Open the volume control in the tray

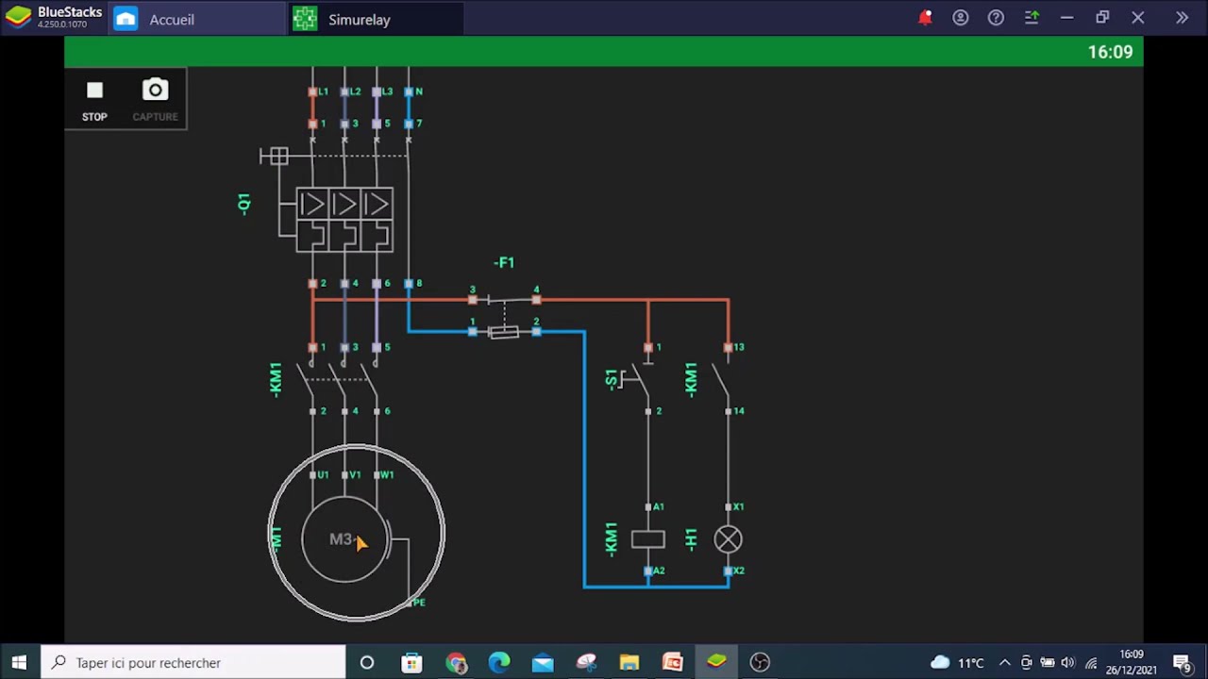(1068, 663)
